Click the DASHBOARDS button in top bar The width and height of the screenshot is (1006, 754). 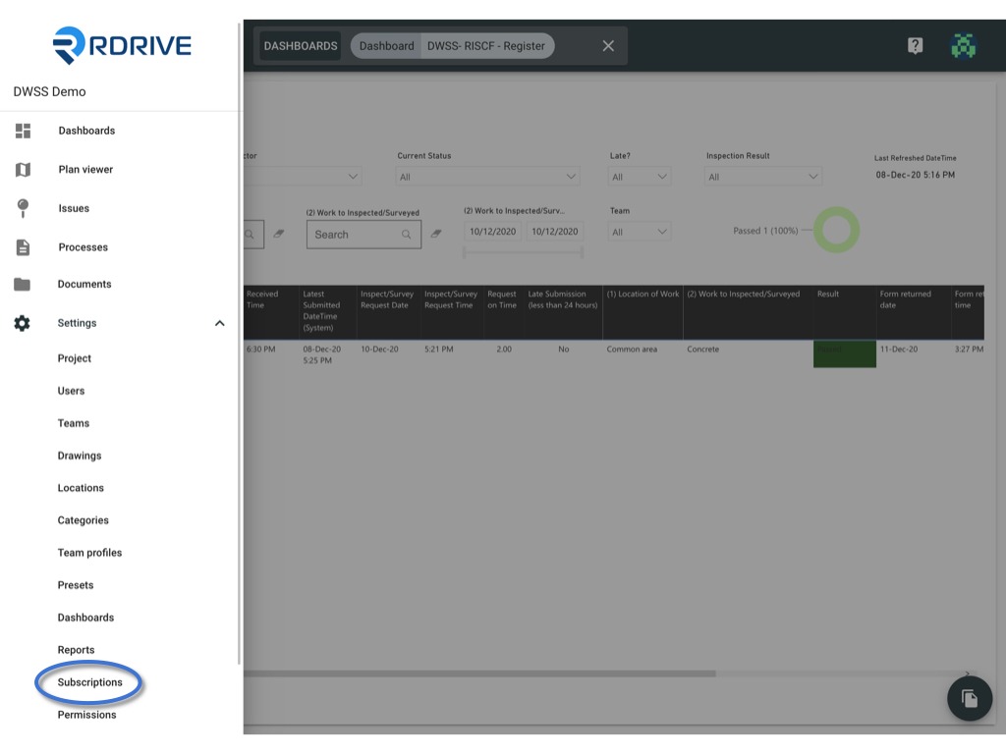point(301,46)
